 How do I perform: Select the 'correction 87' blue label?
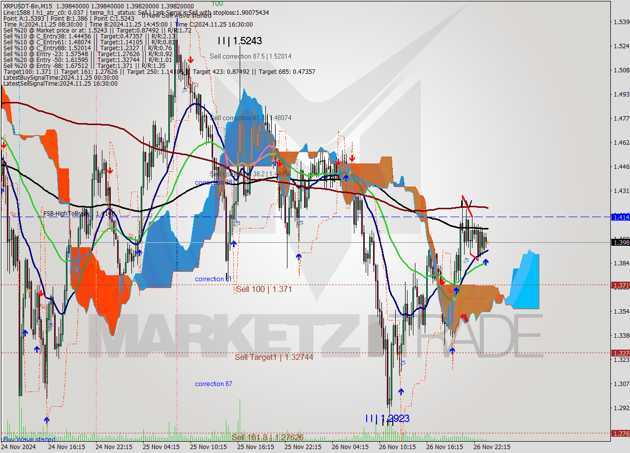[x=214, y=384]
